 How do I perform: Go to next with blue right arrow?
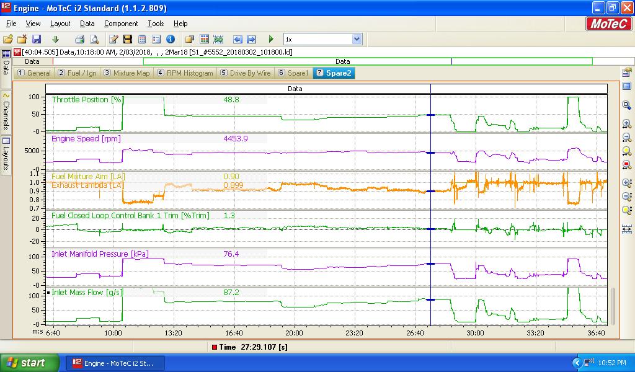coord(252,39)
